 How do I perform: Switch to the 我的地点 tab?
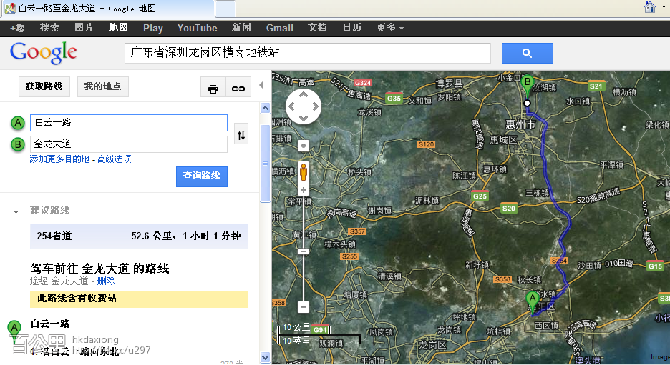[x=102, y=86]
